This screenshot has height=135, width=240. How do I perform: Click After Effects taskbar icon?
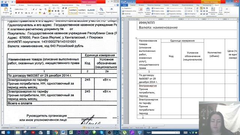pos(79,132)
